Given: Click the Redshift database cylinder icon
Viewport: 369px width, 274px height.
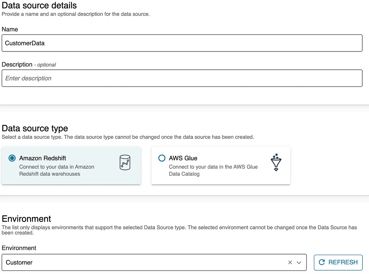Looking at the screenshot, I should coord(125,162).
